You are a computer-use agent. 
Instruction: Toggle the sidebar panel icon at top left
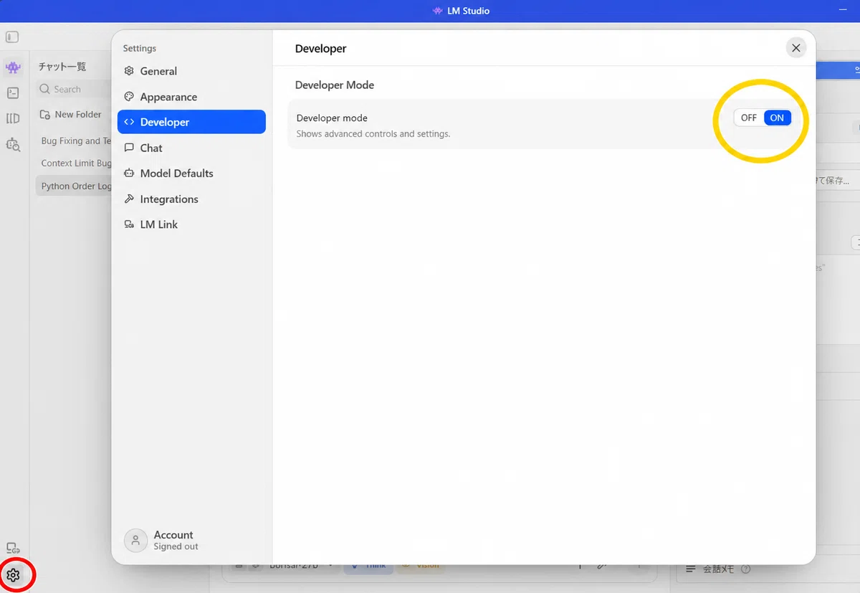click(12, 37)
